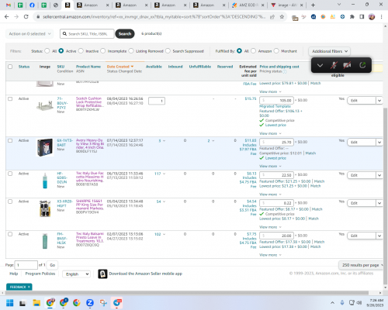Reload the Seller Central page
The height and width of the screenshot is (310, 388).
(x=26, y=17)
